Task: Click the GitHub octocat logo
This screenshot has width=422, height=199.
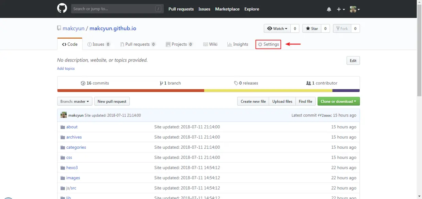Action: pyautogui.click(x=62, y=9)
